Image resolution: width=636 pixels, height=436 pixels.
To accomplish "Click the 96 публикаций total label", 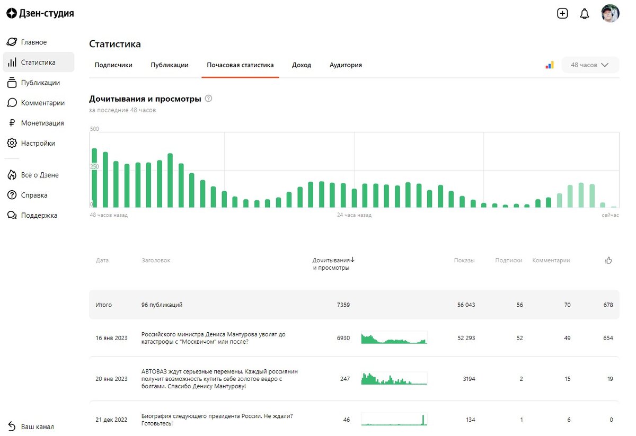I will [x=162, y=305].
